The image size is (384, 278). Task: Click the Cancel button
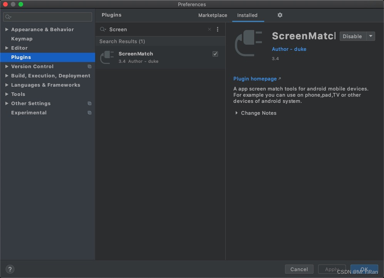pyautogui.click(x=299, y=269)
